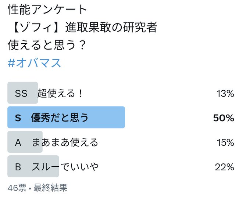The image size is (250, 199).
Task: Click the スルーでいいや option text
Action: pyautogui.click(x=65, y=167)
